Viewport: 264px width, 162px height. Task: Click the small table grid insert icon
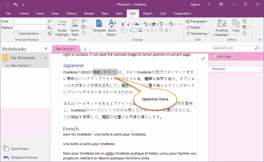pyautogui.click(x=83, y=33)
